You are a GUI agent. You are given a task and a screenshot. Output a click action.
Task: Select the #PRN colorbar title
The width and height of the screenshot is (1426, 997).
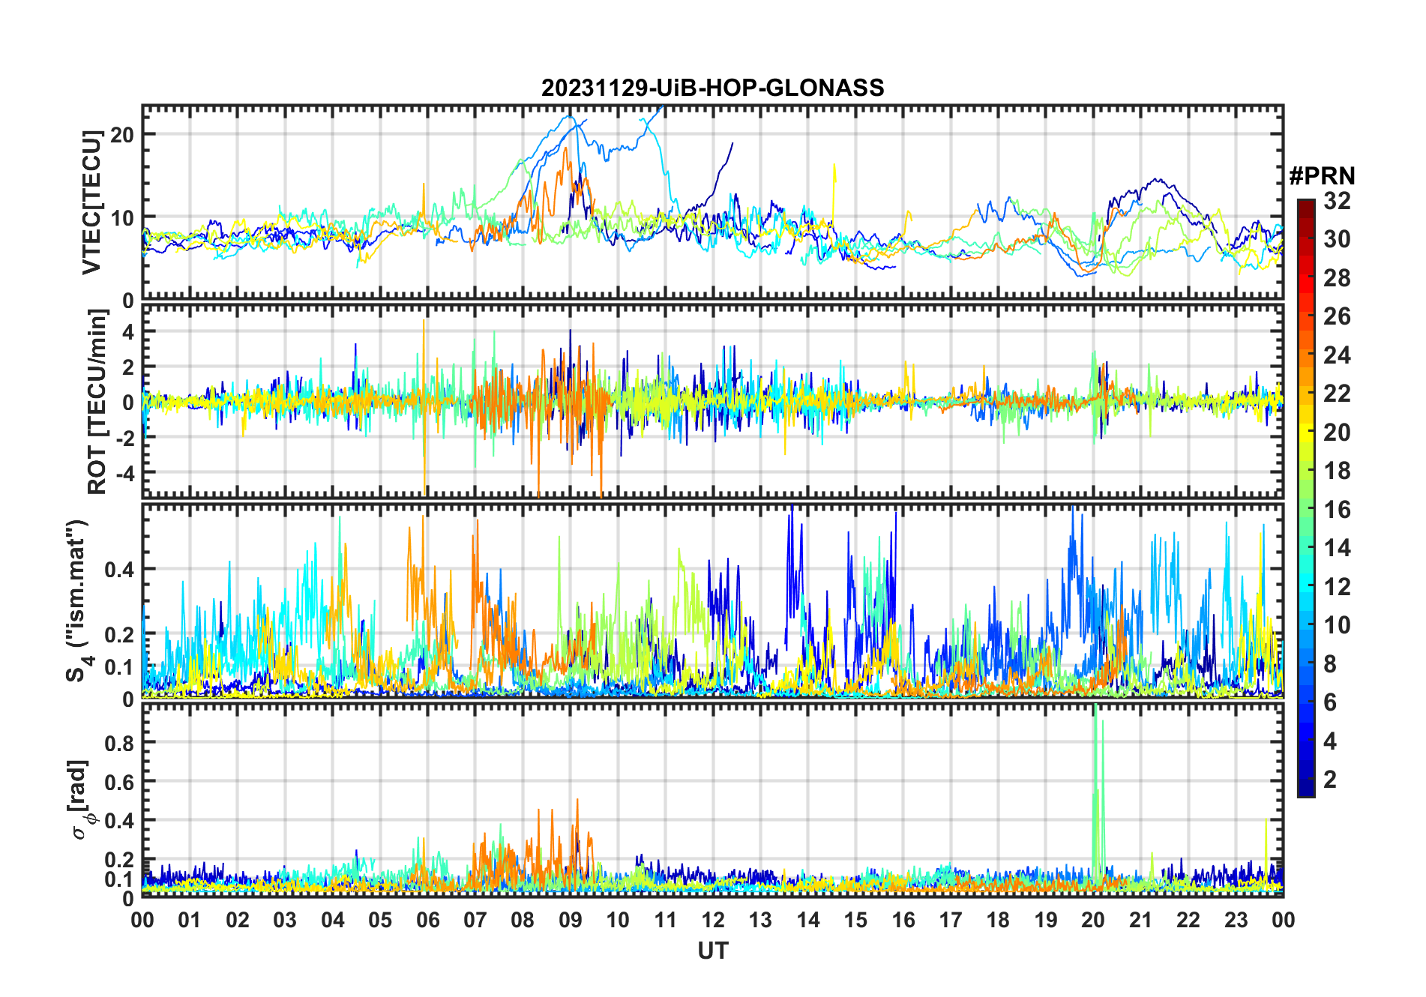1323,176
